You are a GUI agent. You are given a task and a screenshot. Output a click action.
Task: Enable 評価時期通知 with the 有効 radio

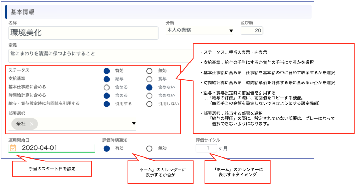[x=107, y=148]
